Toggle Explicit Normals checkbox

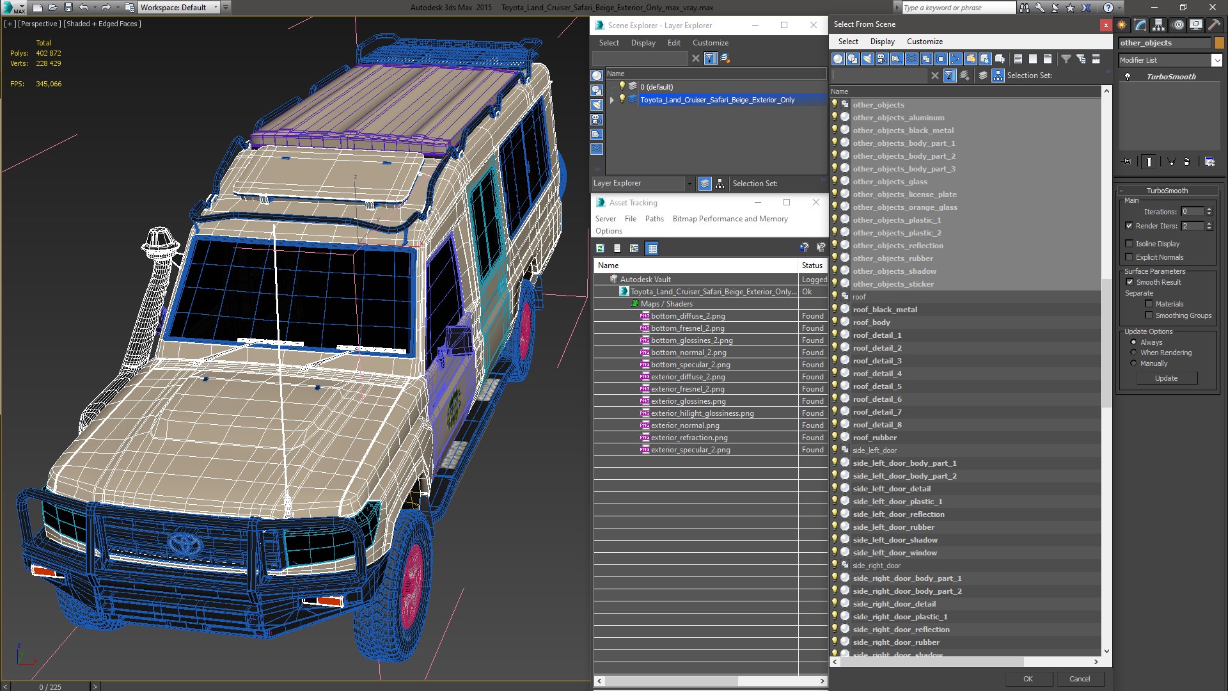pyautogui.click(x=1129, y=257)
